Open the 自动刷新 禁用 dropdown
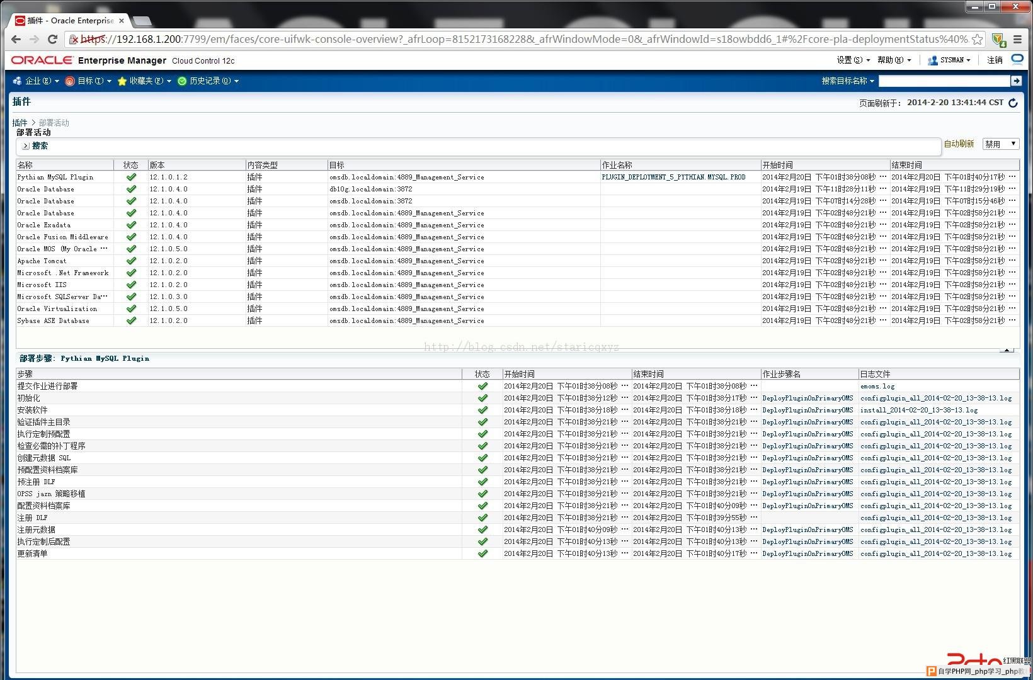Screen dimensions: 1033x680 coord(1000,144)
